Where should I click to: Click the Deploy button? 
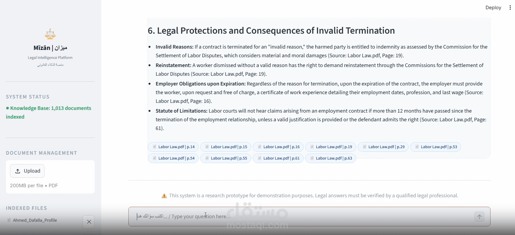pos(493,8)
